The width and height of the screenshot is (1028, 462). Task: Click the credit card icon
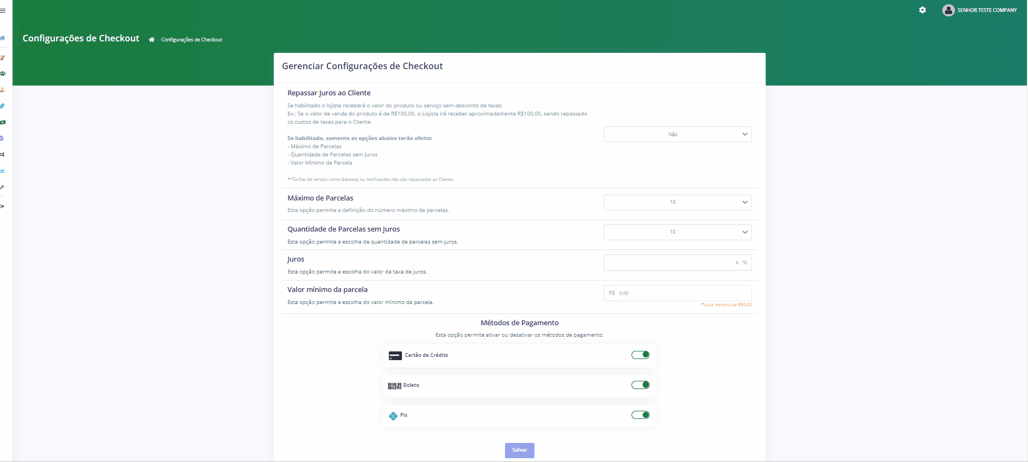point(395,356)
